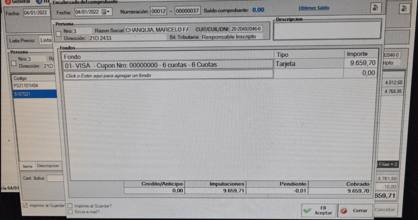Click the Cancelar button behind the dialog

[385, 210]
